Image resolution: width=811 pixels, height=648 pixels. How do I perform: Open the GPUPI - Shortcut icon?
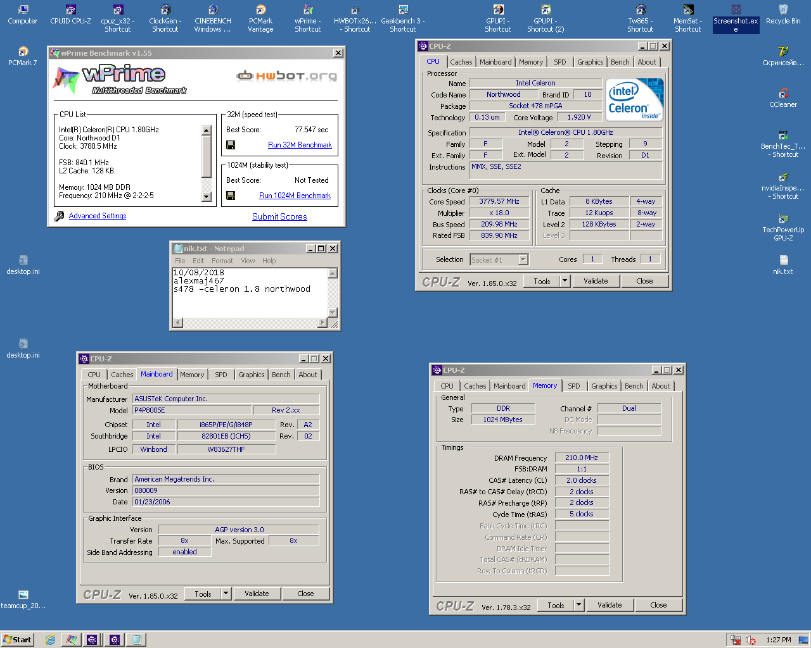point(498,18)
